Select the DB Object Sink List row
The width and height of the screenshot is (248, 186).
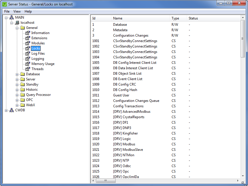(166, 74)
